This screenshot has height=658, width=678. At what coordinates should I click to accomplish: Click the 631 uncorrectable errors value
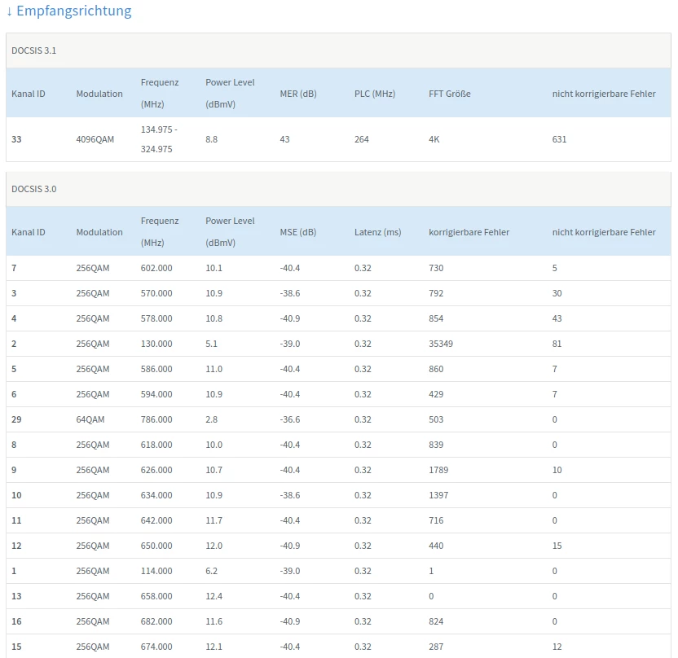click(x=559, y=139)
